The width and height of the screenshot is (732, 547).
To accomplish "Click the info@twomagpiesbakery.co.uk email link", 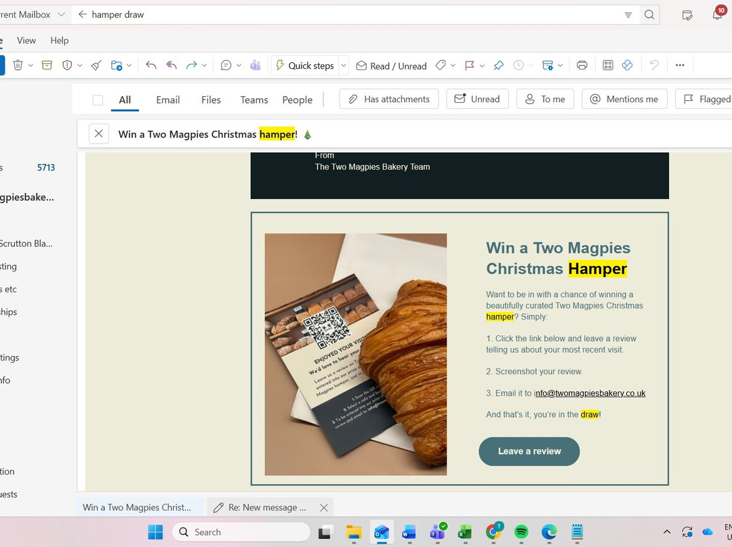I will pyautogui.click(x=590, y=393).
